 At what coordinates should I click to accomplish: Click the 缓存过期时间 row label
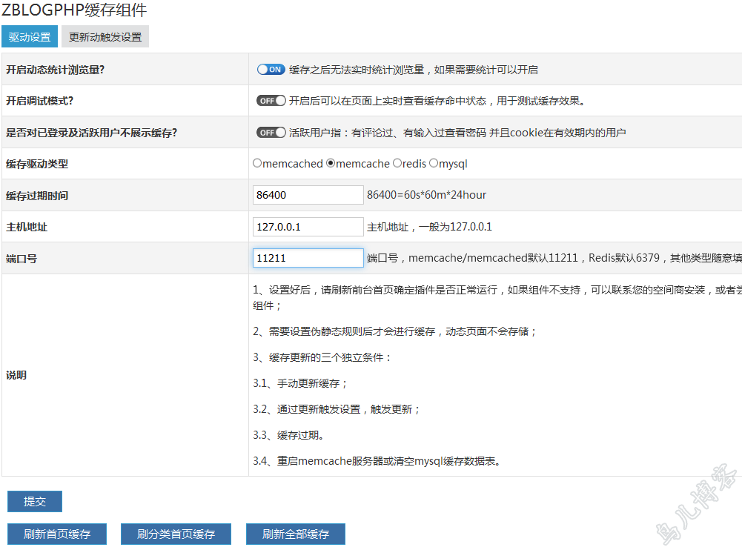click(37, 196)
